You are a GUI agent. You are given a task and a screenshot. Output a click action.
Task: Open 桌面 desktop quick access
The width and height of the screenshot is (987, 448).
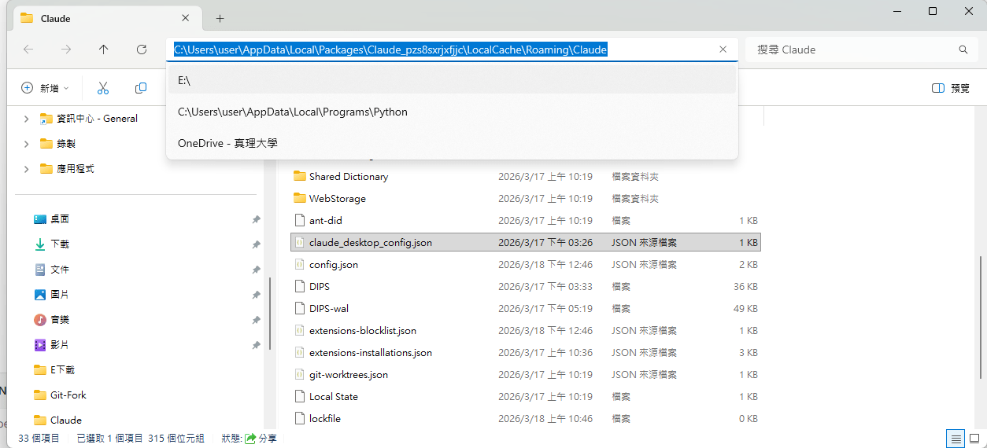(52, 219)
